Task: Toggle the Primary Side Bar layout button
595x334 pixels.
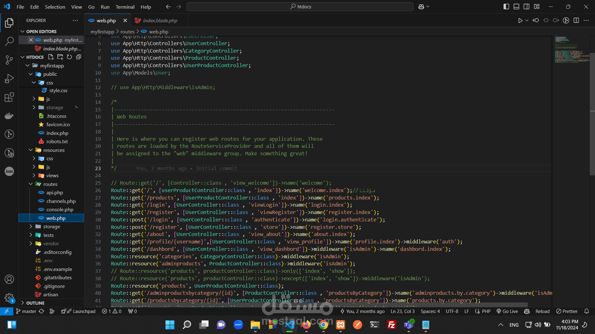Action: [506, 6]
